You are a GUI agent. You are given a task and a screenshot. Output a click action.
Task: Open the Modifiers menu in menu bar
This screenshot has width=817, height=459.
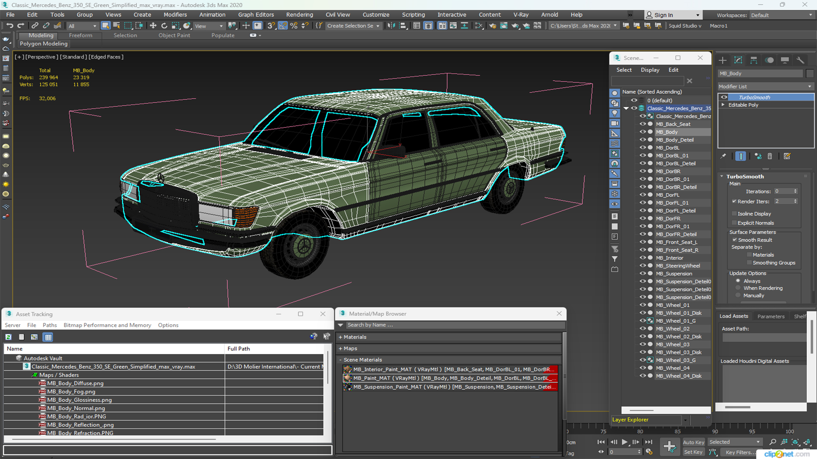point(175,14)
